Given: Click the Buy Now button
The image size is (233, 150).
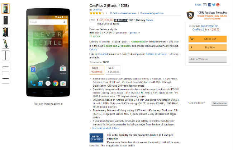Looking at the screenshot, I should click(208, 47).
